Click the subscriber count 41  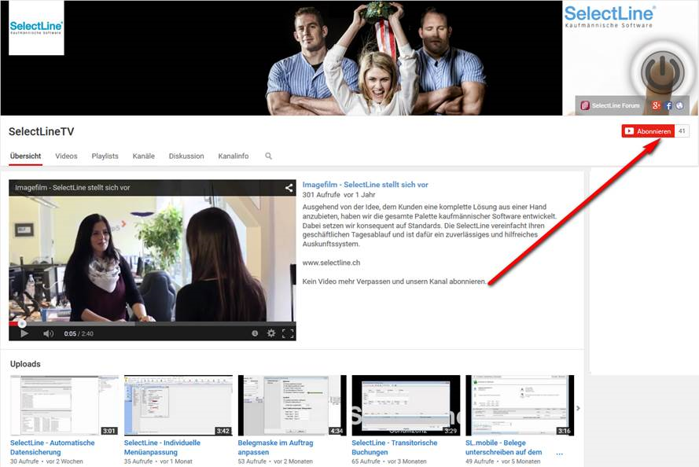click(682, 131)
